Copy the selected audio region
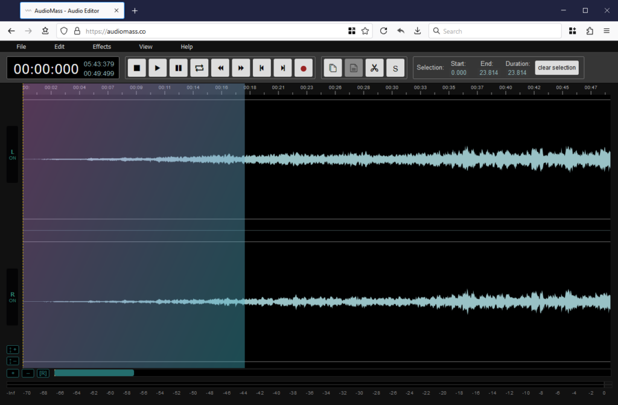618x405 pixels. coord(333,68)
